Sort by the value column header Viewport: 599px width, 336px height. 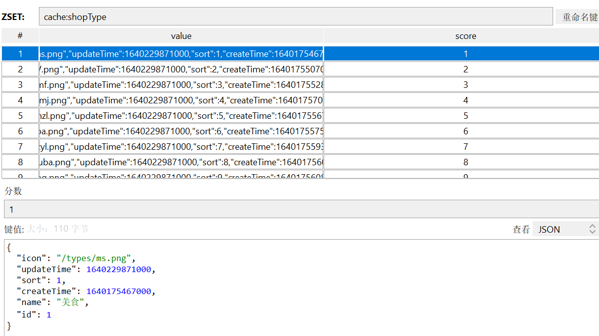tap(181, 35)
